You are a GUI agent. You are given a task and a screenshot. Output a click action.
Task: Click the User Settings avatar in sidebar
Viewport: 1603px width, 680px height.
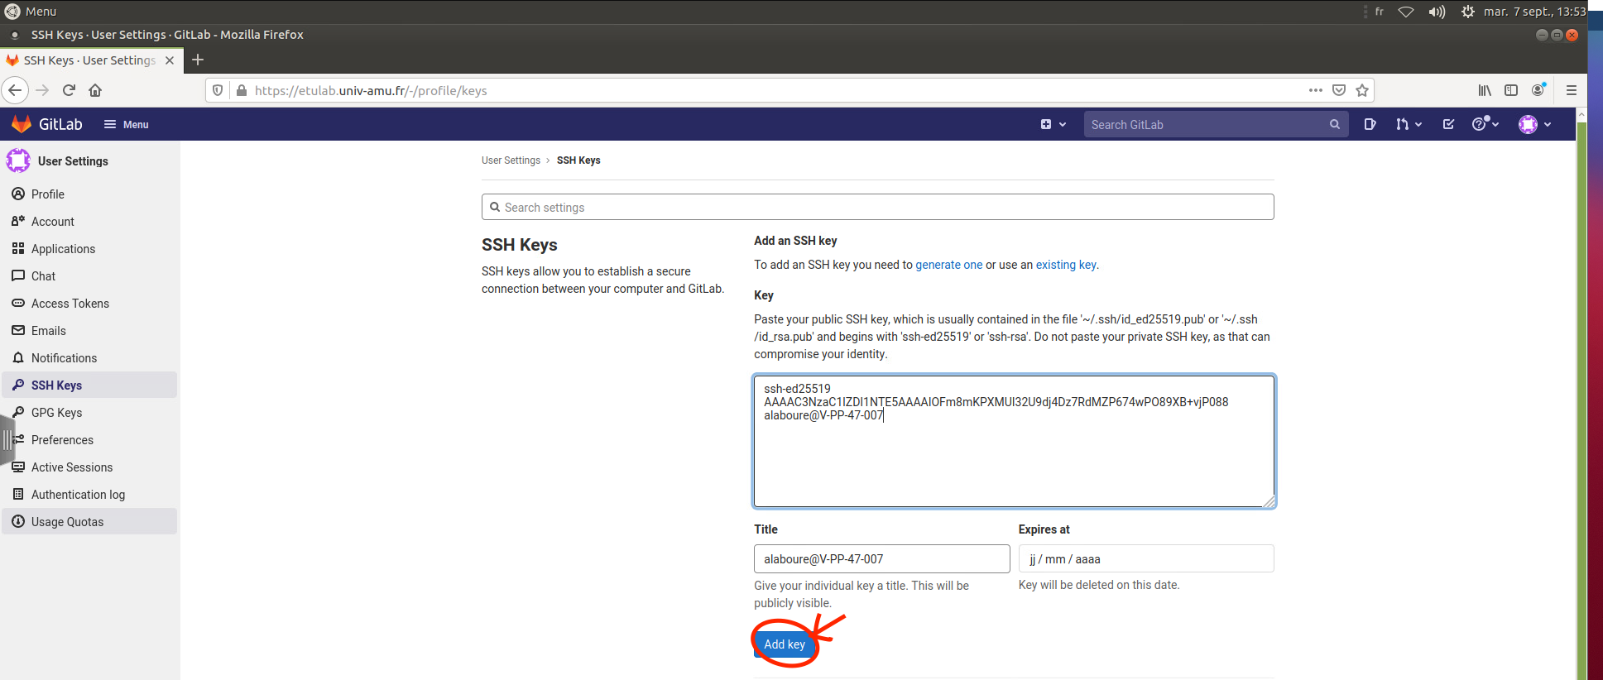pyautogui.click(x=18, y=160)
